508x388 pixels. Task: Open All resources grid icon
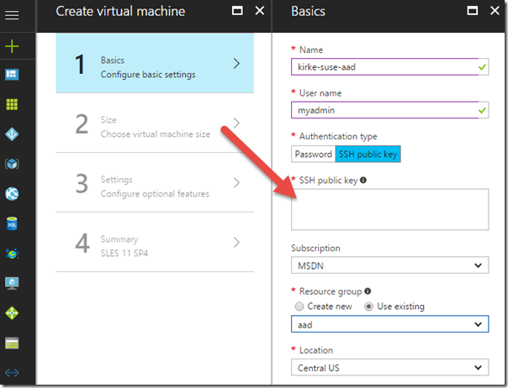coord(12,104)
